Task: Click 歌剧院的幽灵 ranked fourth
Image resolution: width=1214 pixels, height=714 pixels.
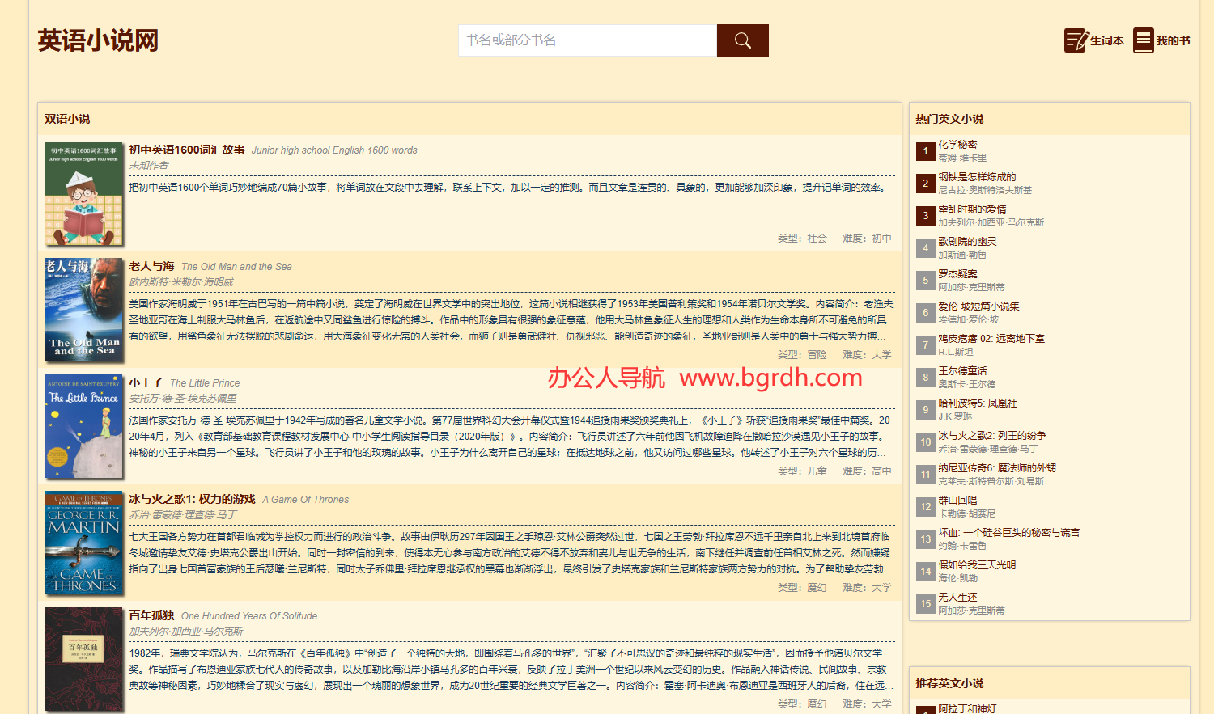Action: [x=966, y=240]
